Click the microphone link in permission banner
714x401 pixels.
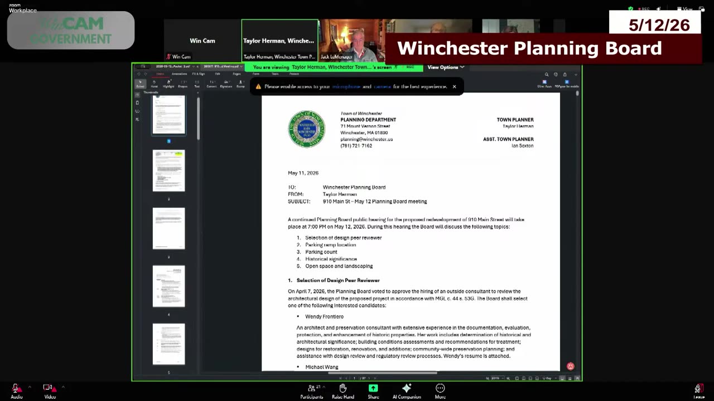[x=346, y=87]
